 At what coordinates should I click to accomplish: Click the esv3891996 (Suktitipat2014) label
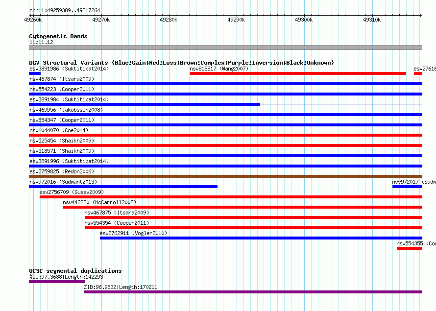point(69,161)
